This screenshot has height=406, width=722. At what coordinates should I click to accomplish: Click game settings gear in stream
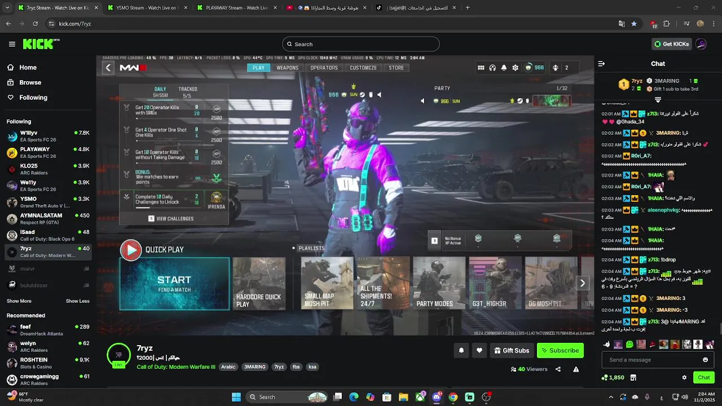coord(515,68)
